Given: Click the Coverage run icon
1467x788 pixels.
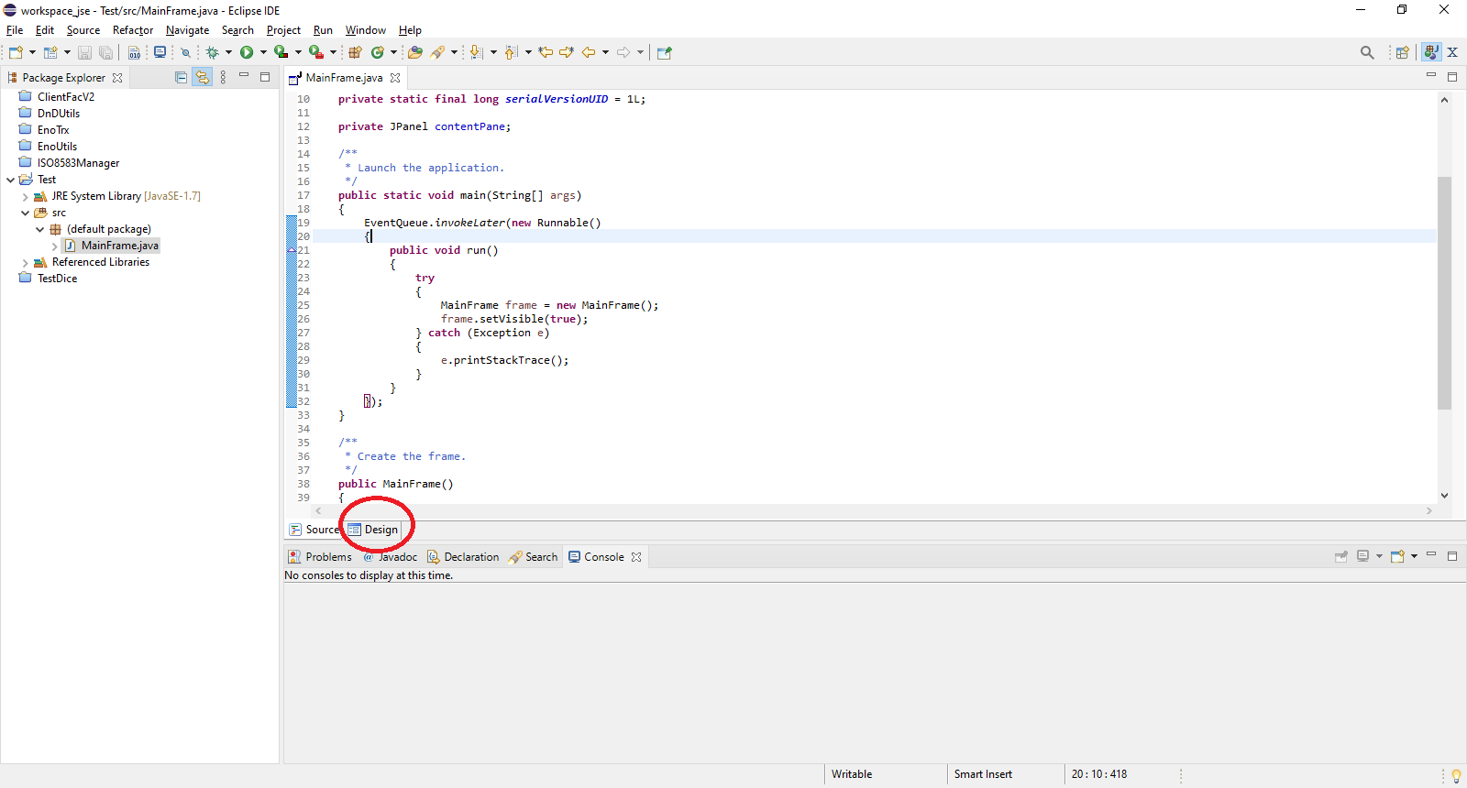Looking at the screenshot, I should [x=281, y=52].
